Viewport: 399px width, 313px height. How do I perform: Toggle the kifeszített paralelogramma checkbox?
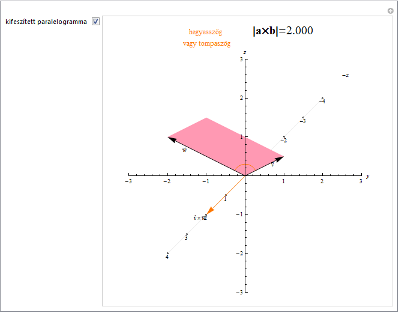96,22
